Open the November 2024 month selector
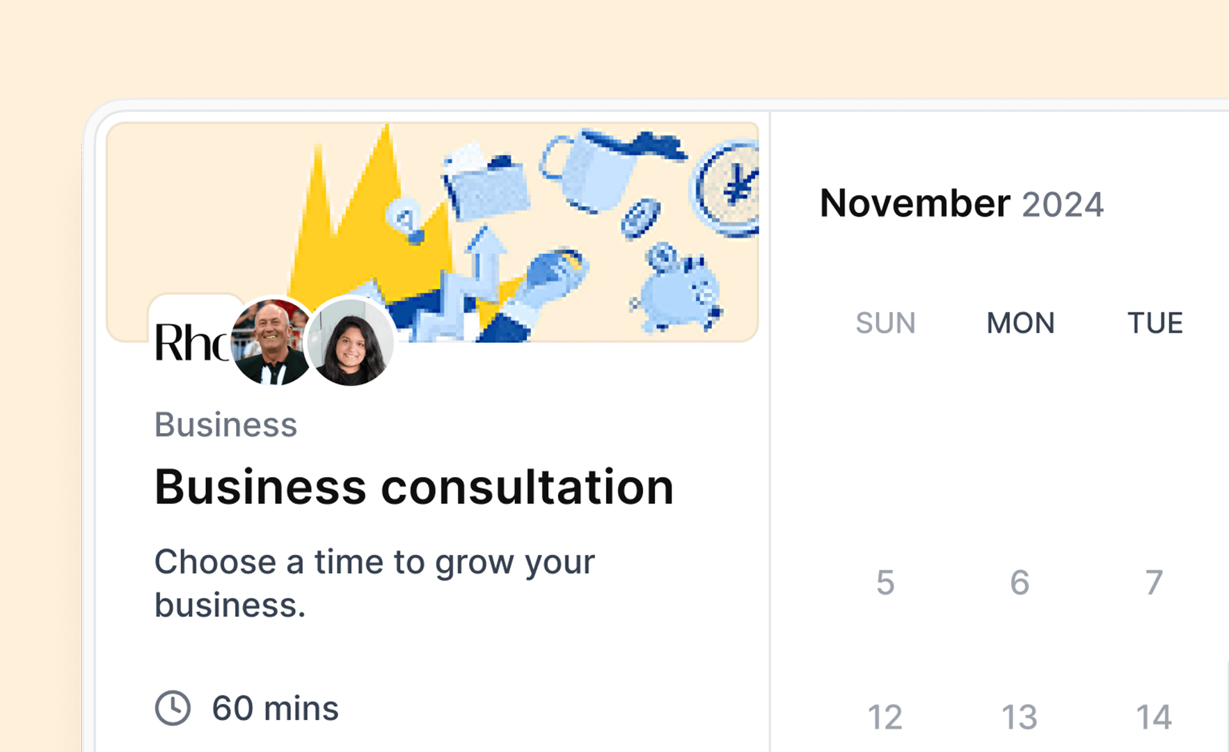The height and width of the screenshot is (752, 1229). [x=917, y=203]
